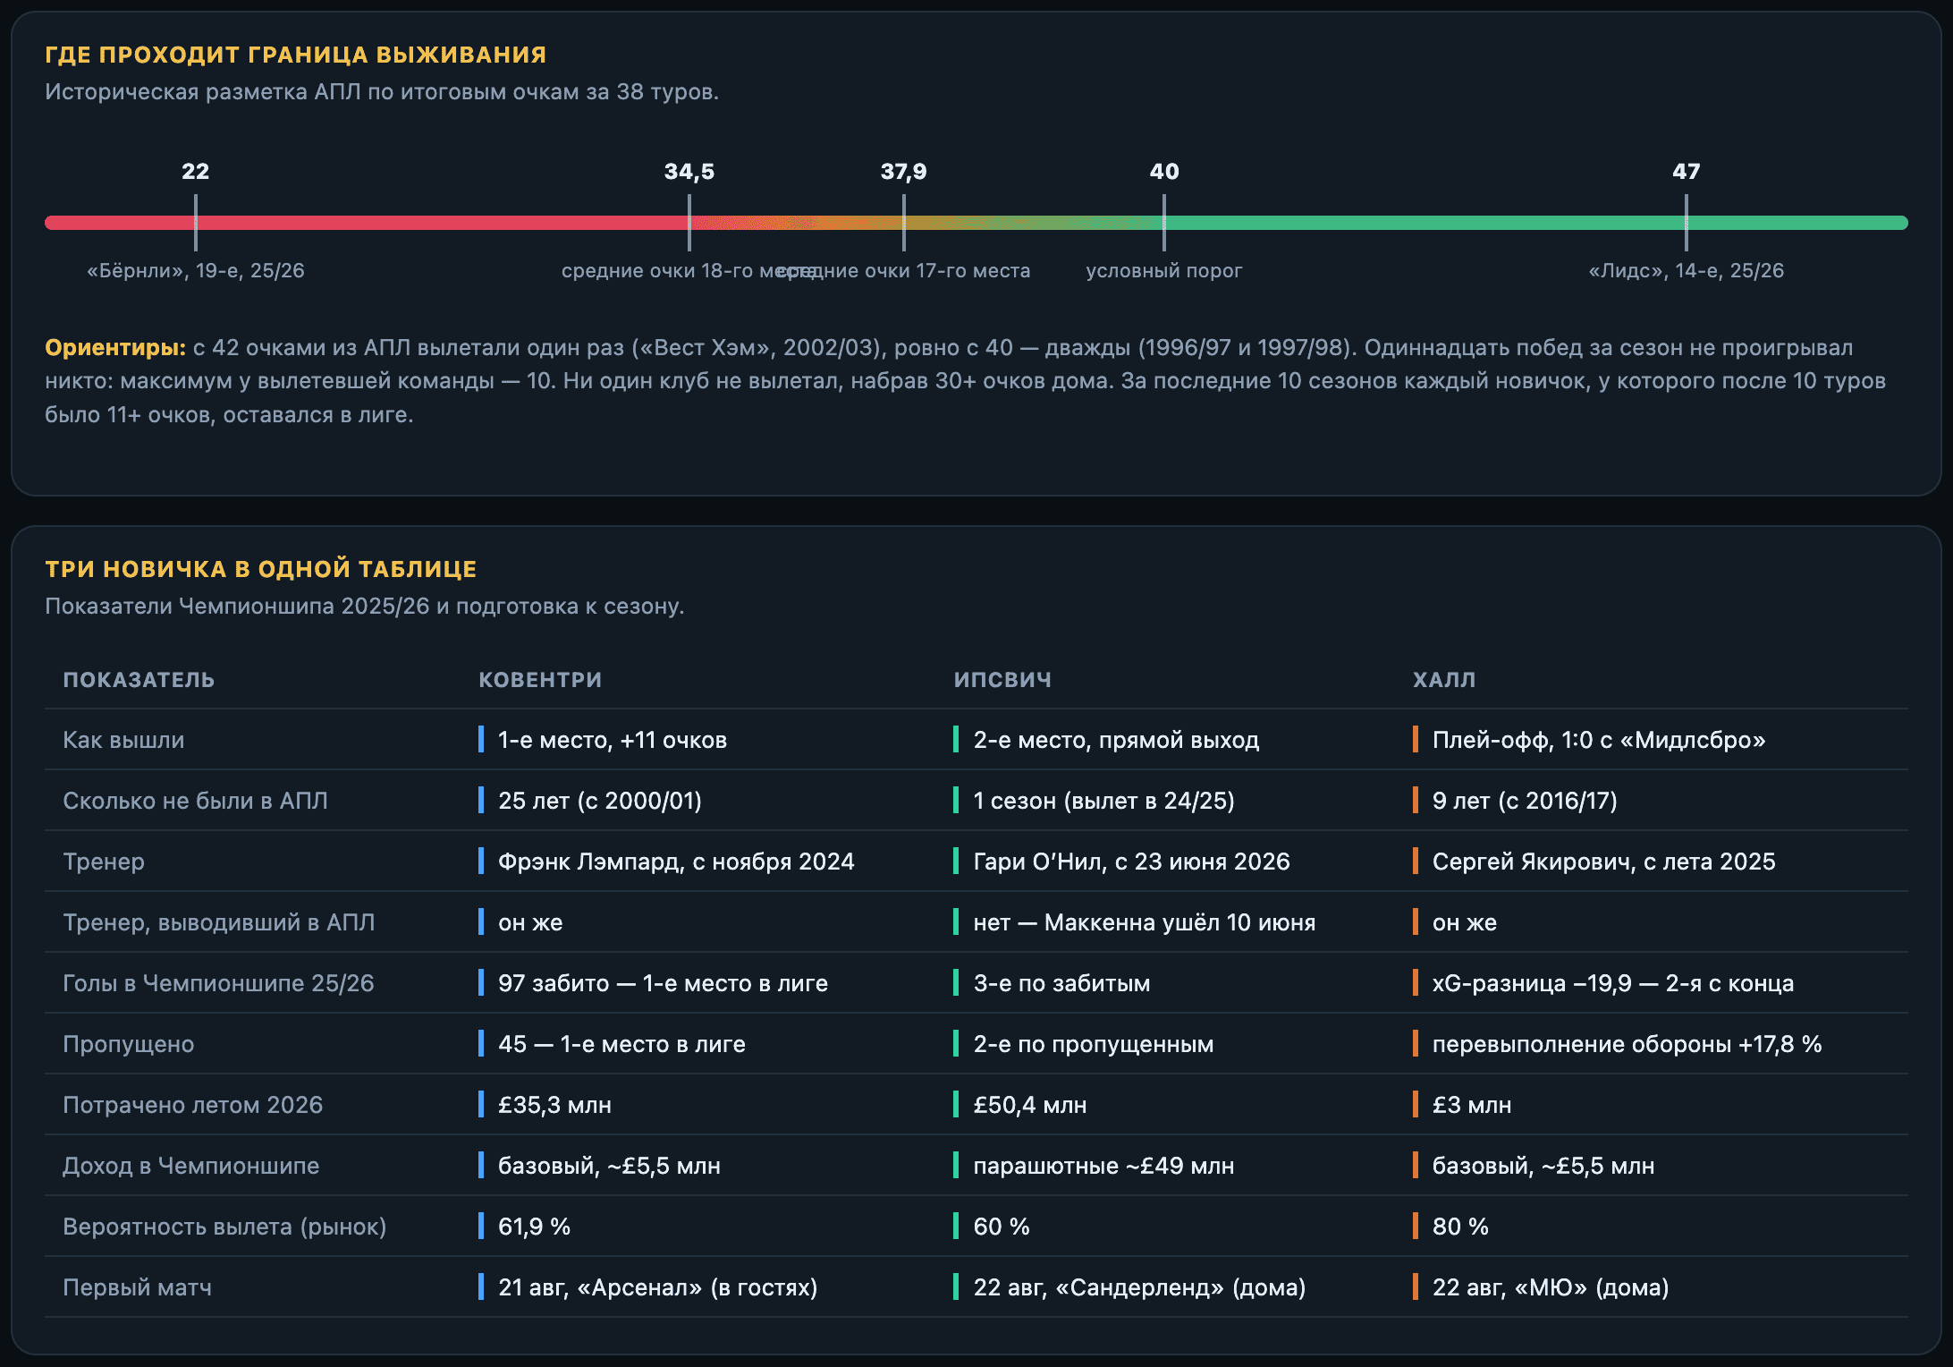Select the "£35,3 млн" spending cell
The image size is (1953, 1367).
tap(554, 1105)
